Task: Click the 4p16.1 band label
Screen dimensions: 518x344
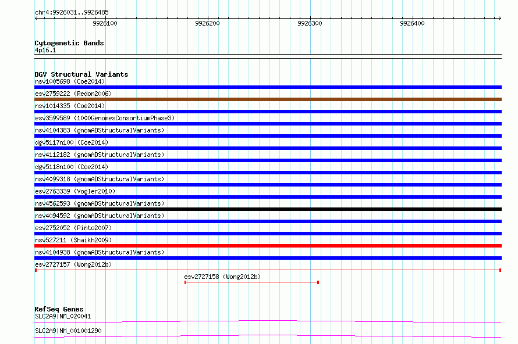Action: coord(45,50)
